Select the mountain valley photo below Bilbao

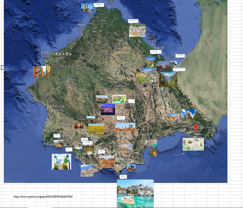[150, 62]
